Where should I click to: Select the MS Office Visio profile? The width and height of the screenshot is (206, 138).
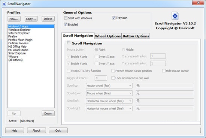point(31,46)
